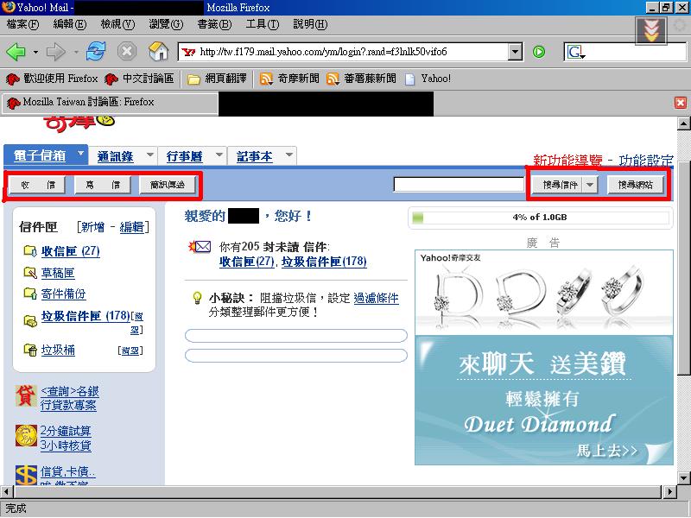This screenshot has width=691, height=518.
Task: Click the 4% of 1.0GB storage bar
Action: click(541, 218)
